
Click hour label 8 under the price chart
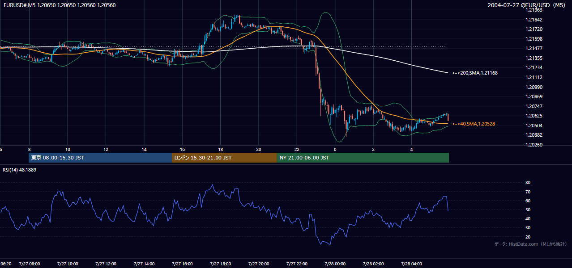pyautogui.click(x=29, y=149)
